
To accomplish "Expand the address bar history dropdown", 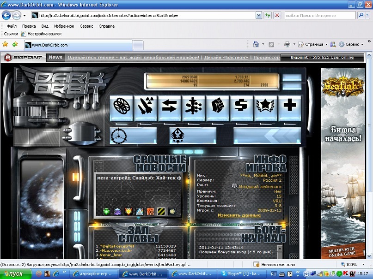I will 259,15.
